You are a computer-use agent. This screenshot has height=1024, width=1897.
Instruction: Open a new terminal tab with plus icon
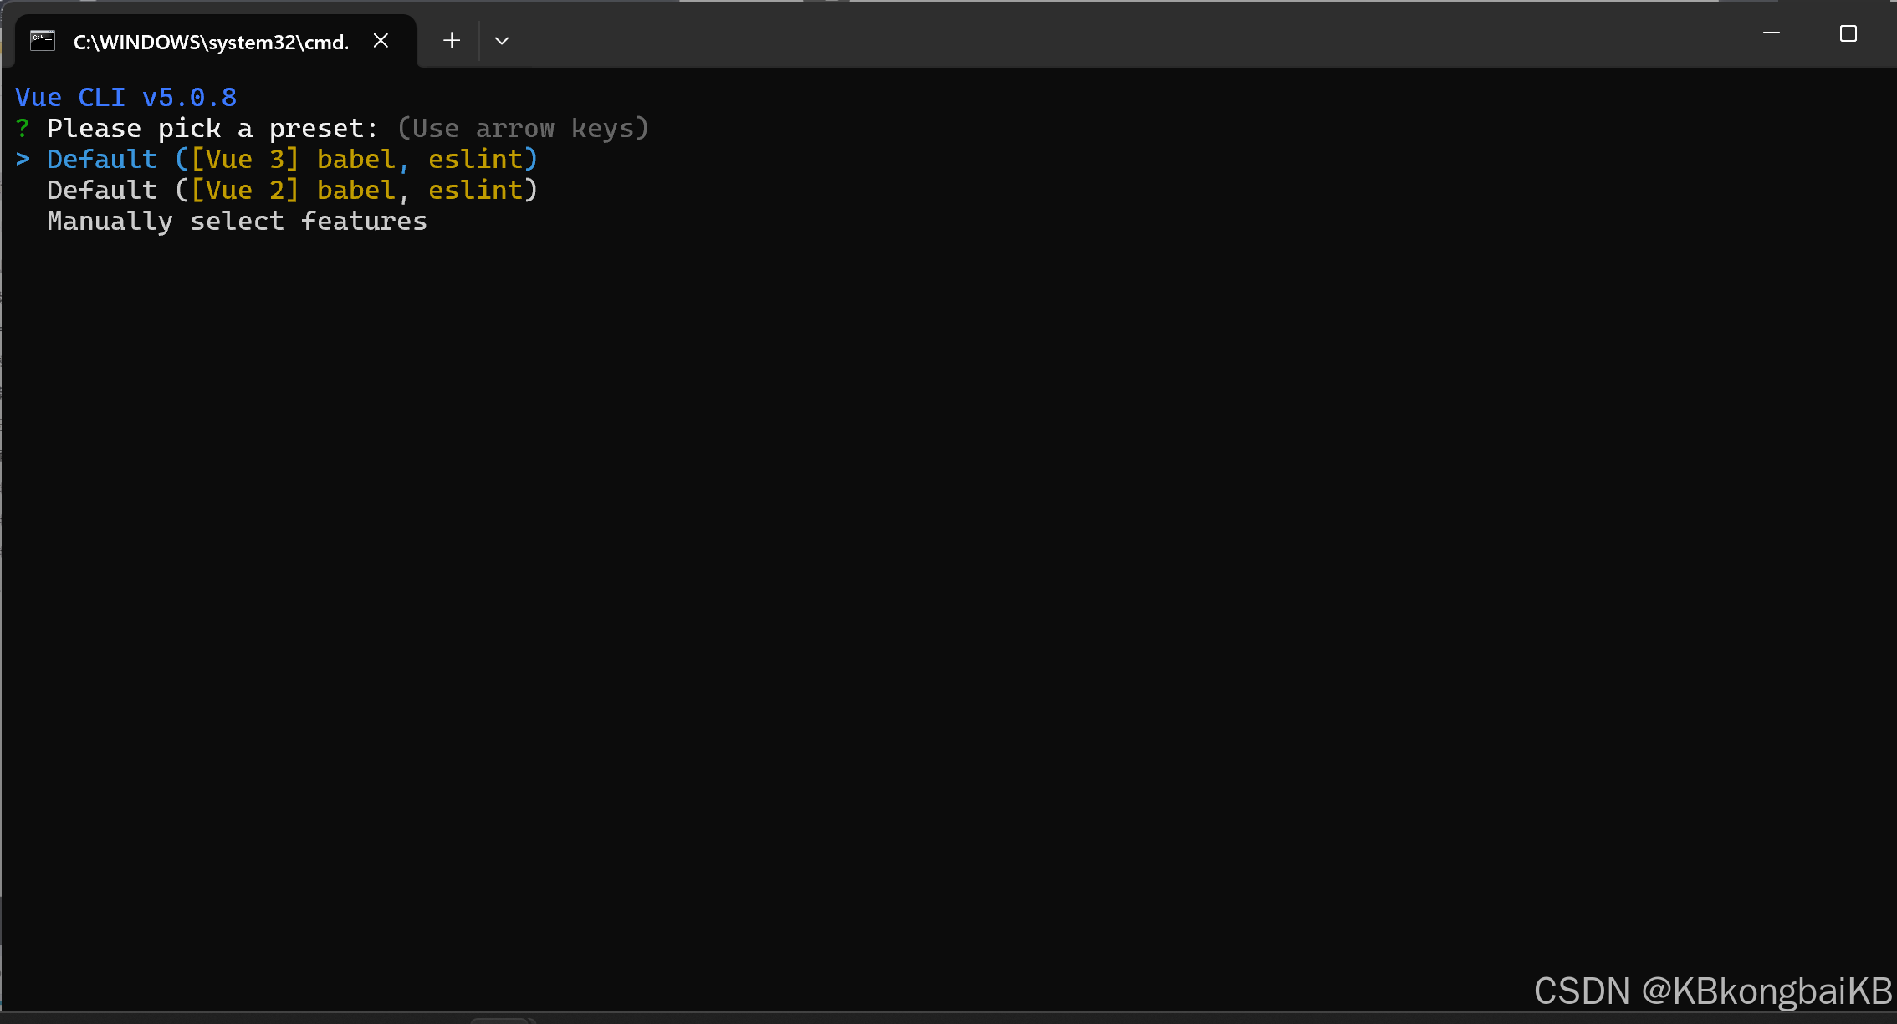pyautogui.click(x=452, y=41)
